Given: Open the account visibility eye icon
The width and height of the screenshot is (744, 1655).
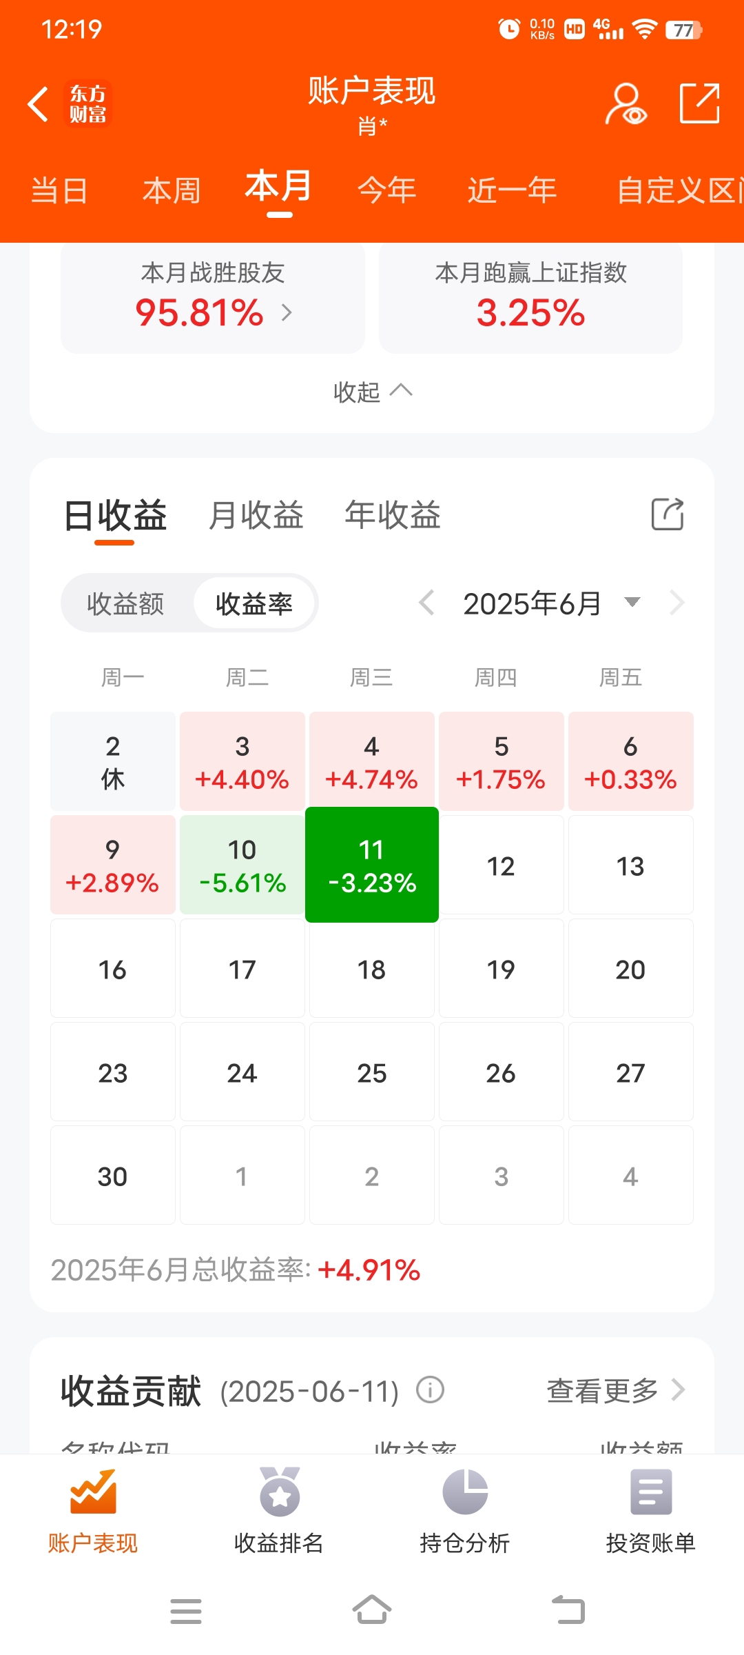Looking at the screenshot, I should [x=626, y=104].
